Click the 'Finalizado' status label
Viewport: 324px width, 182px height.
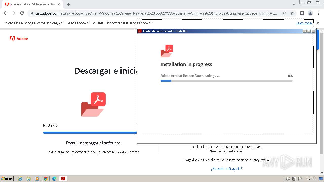tap(50, 125)
